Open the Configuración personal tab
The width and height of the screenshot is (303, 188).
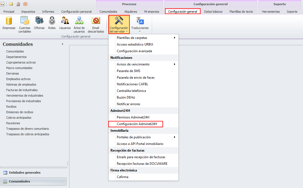tap(76, 12)
